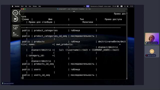
Task: Click the purple screen-sharing icon in menu bar
Action: point(88,6)
